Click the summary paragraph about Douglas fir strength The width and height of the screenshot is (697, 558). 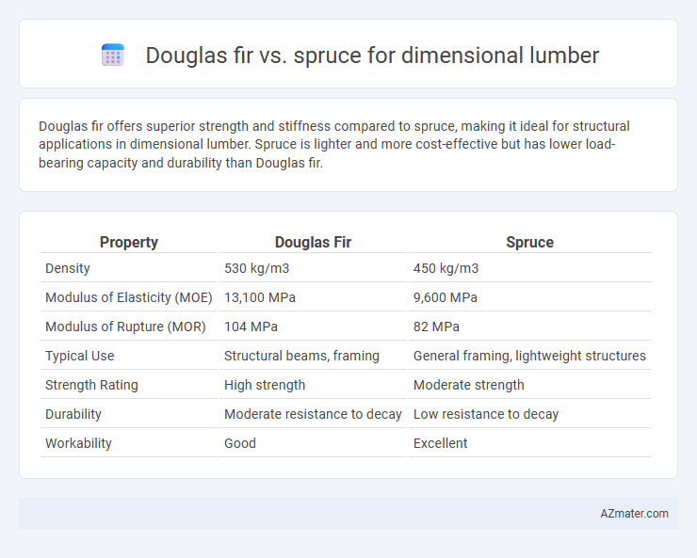pyautogui.click(x=333, y=145)
